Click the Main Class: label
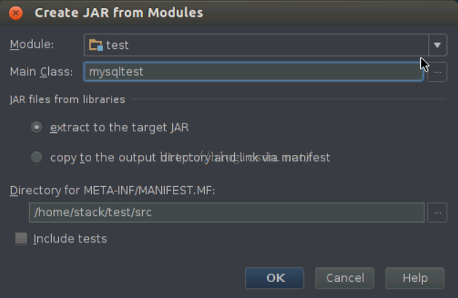 tap(41, 72)
